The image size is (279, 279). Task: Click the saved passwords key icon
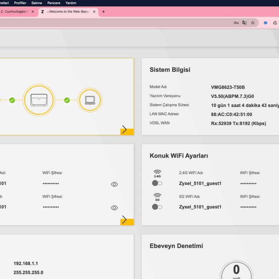236,23
